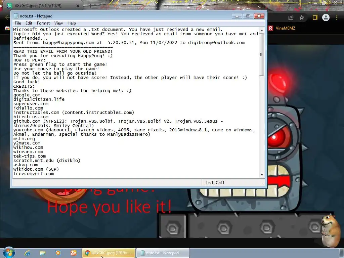Click the 'y2mate.com' line
The width and height of the screenshot is (344, 258).
27,143
